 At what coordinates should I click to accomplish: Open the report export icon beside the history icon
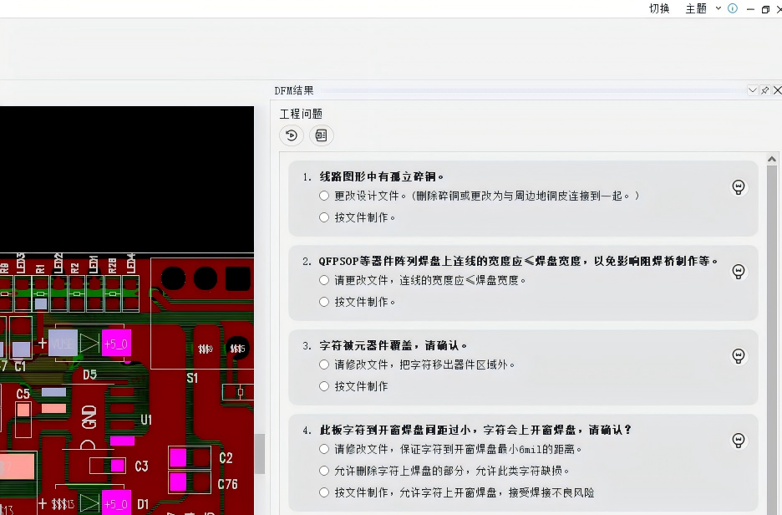pyautogui.click(x=321, y=135)
